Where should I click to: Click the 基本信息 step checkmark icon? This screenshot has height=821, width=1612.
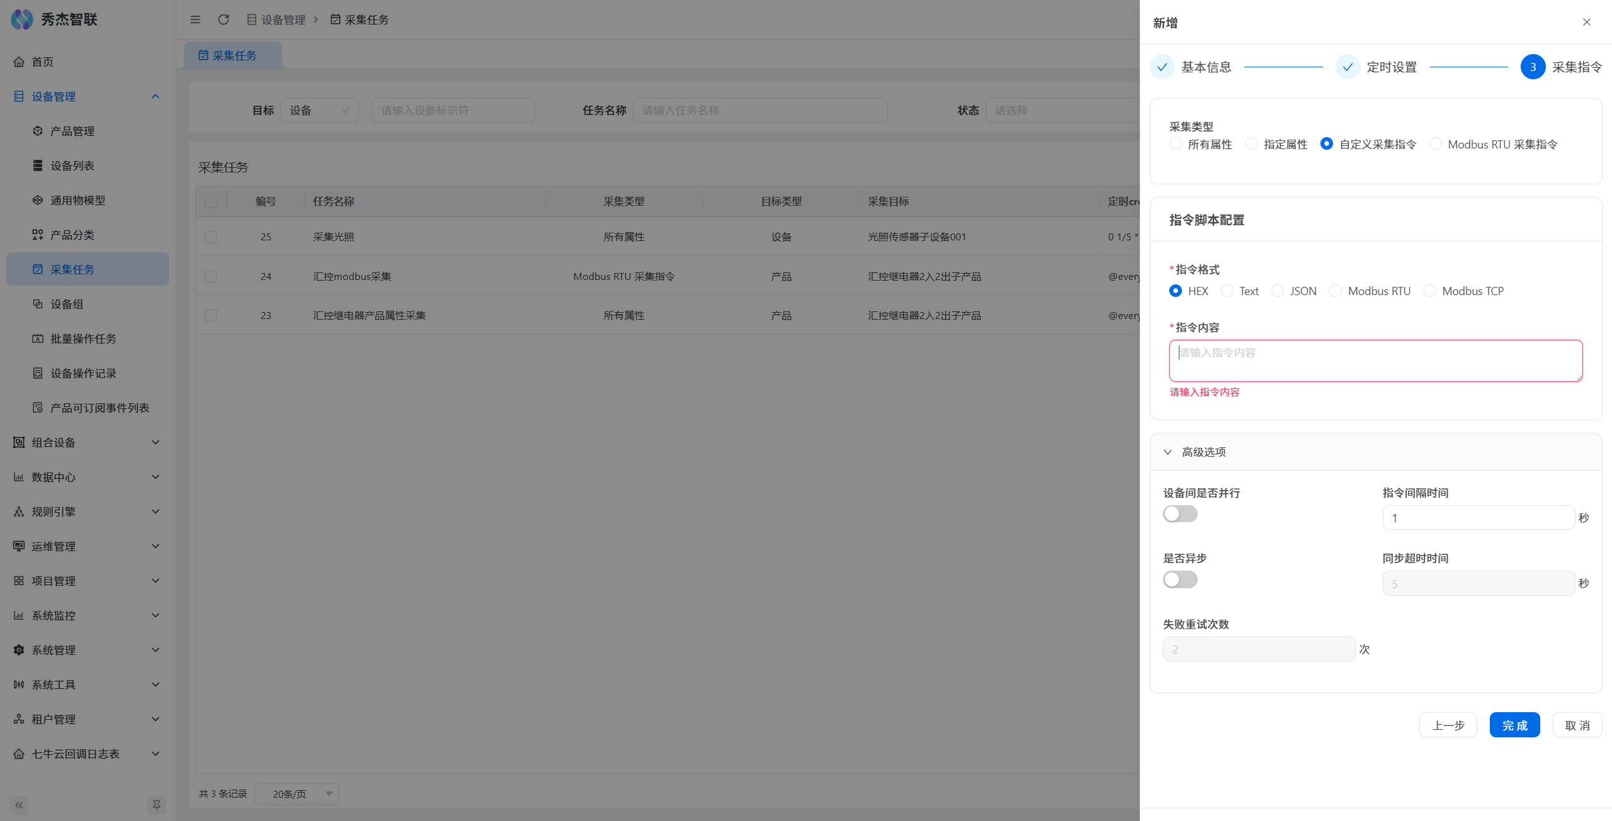(x=1162, y=67)
